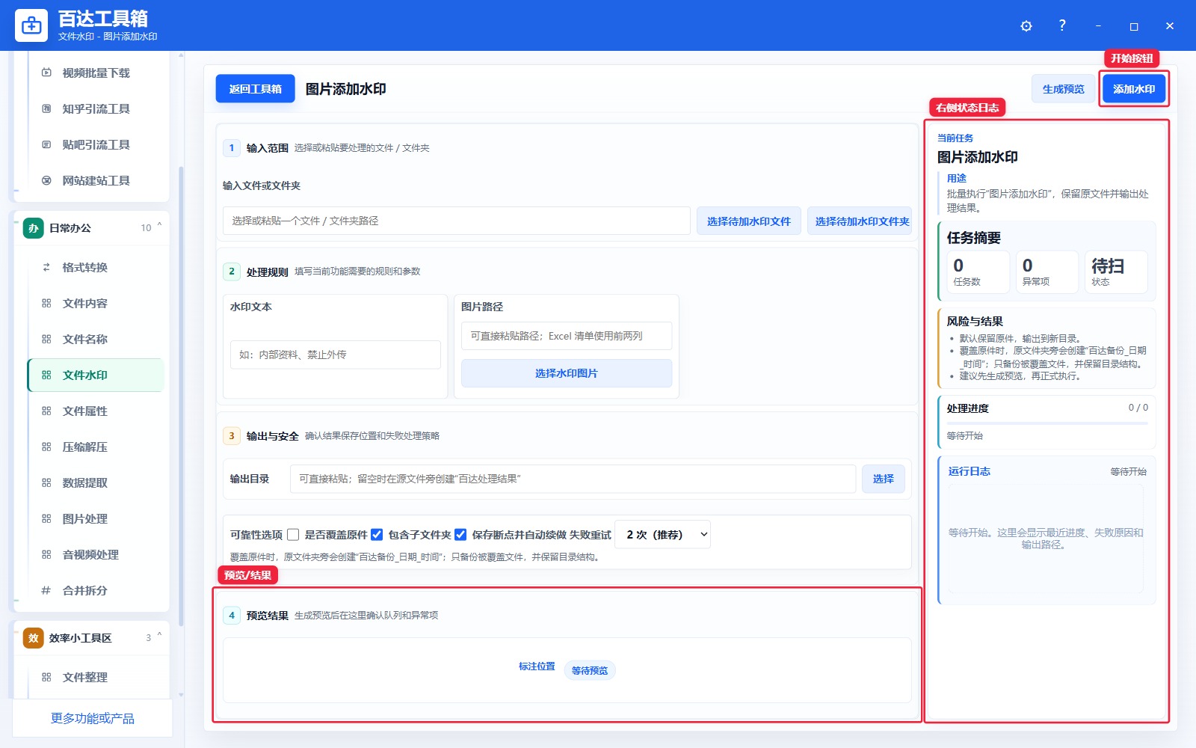Open help with the question mark icon

(x=1062, y=25)
